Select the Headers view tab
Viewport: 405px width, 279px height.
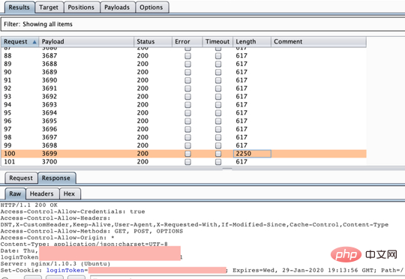pyautogui.click(x=42, y=193)
